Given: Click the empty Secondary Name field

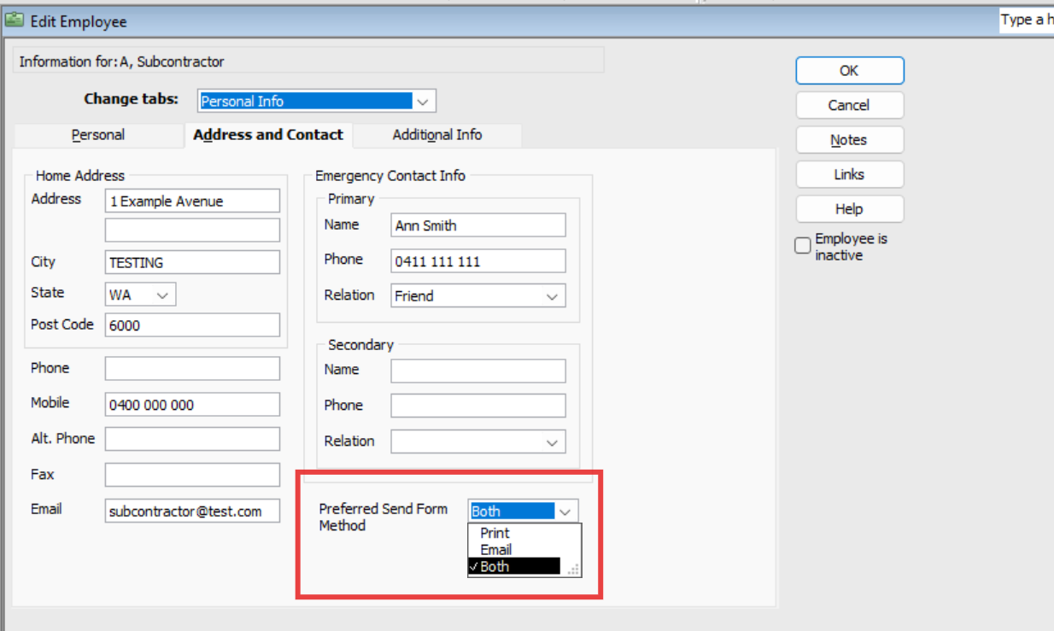Looking at the screenshot, I should 478,371.
